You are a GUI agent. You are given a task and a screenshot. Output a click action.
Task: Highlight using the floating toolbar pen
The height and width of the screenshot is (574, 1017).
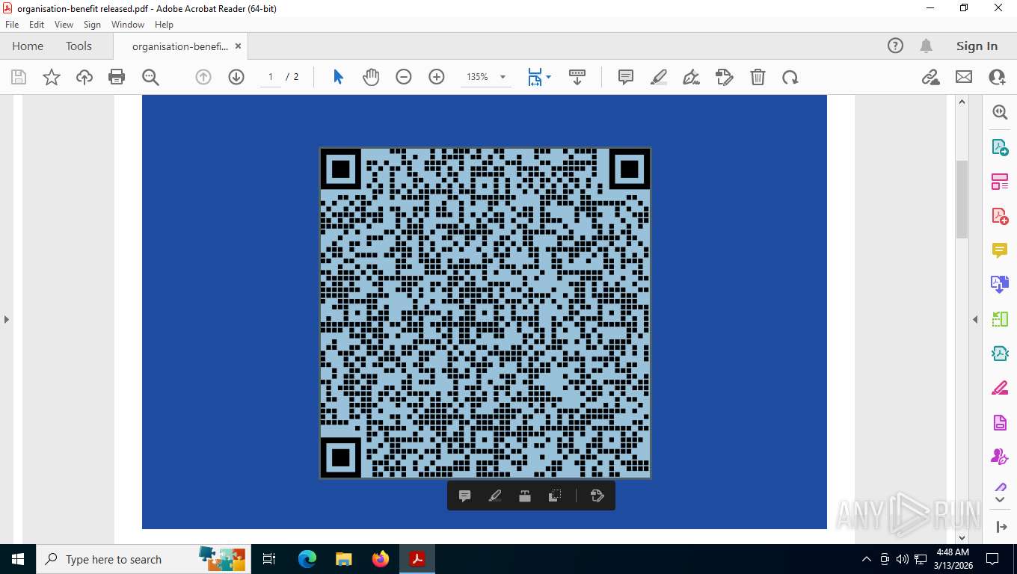coord(494,496)
